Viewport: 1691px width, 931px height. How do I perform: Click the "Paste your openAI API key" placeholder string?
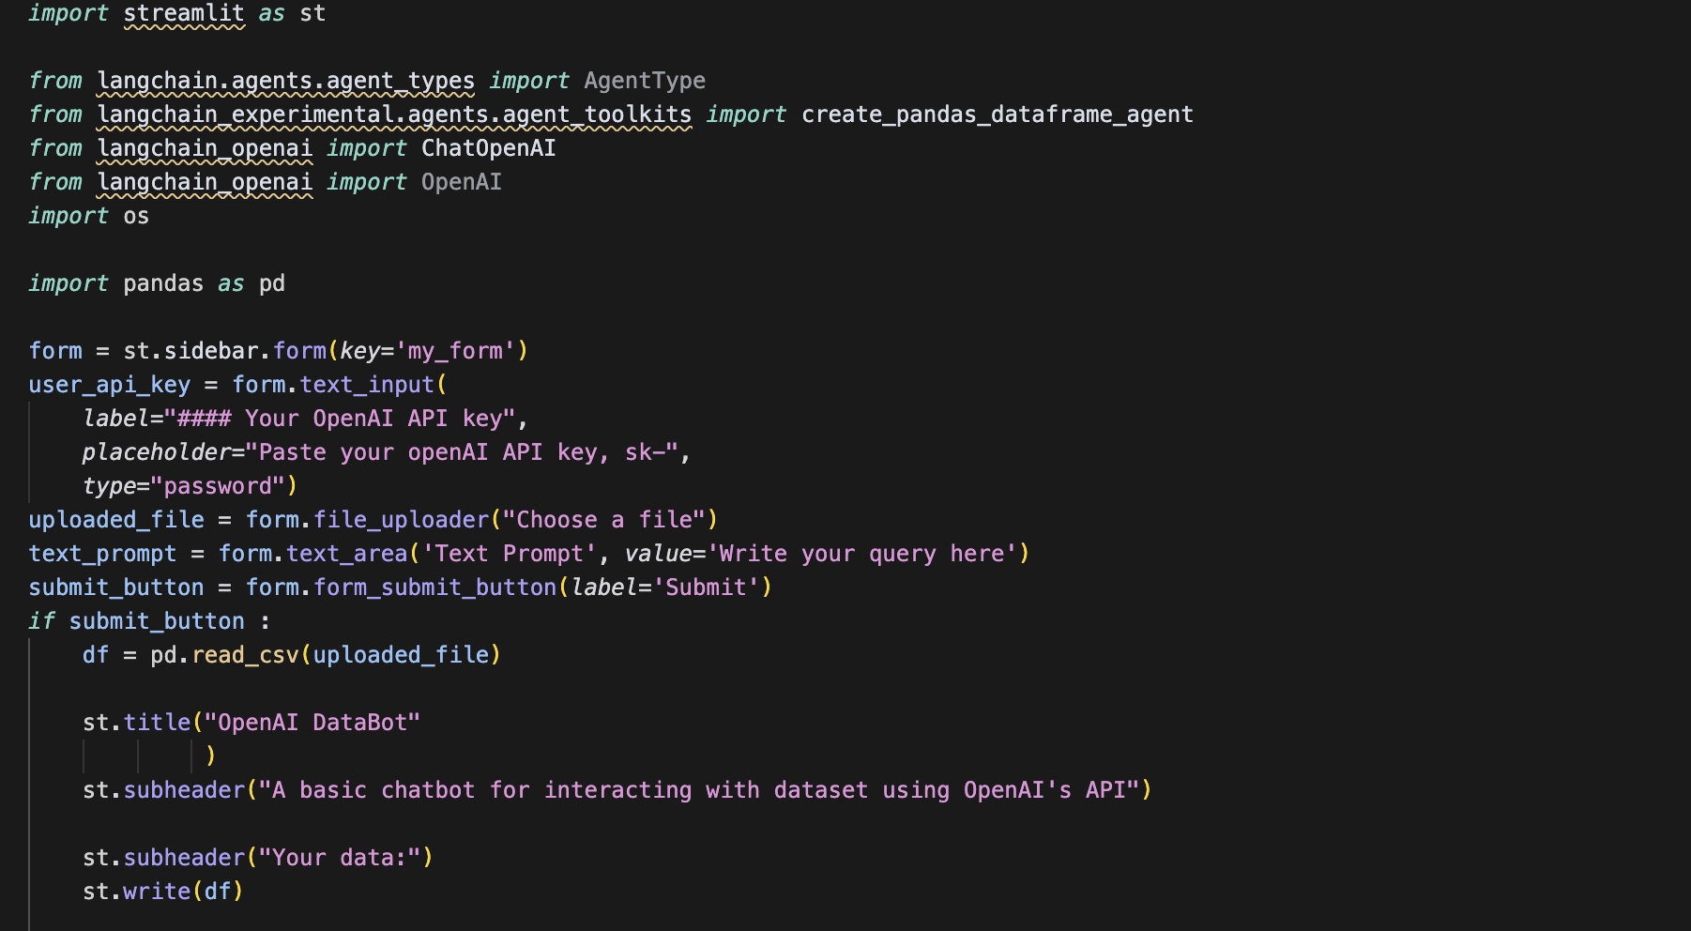pyautogui.click(x=462, y=453)
